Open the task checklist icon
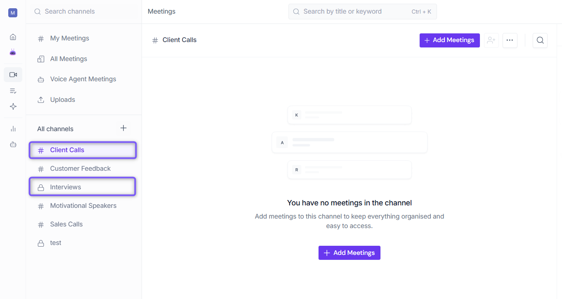Image resolution: width=562 pixels, height=299 pixels. coord(13,91)
